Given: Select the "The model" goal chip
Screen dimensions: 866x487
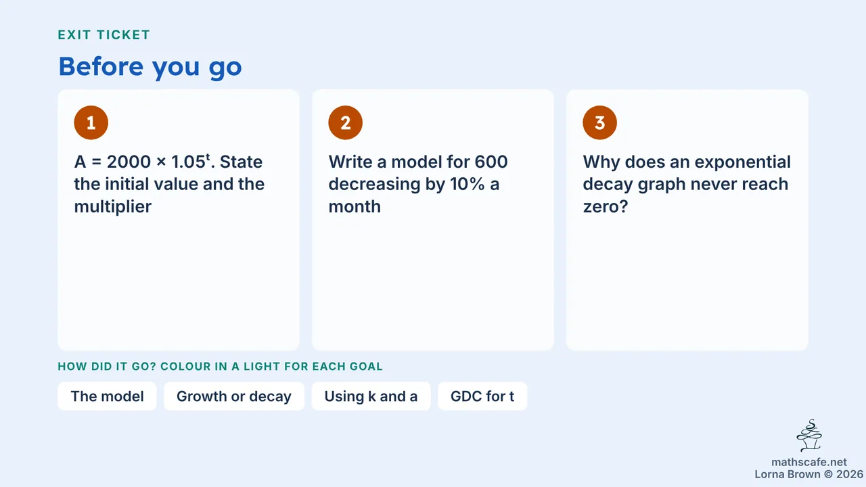Looking at the screenshot, I should click(x=108, y=396).
